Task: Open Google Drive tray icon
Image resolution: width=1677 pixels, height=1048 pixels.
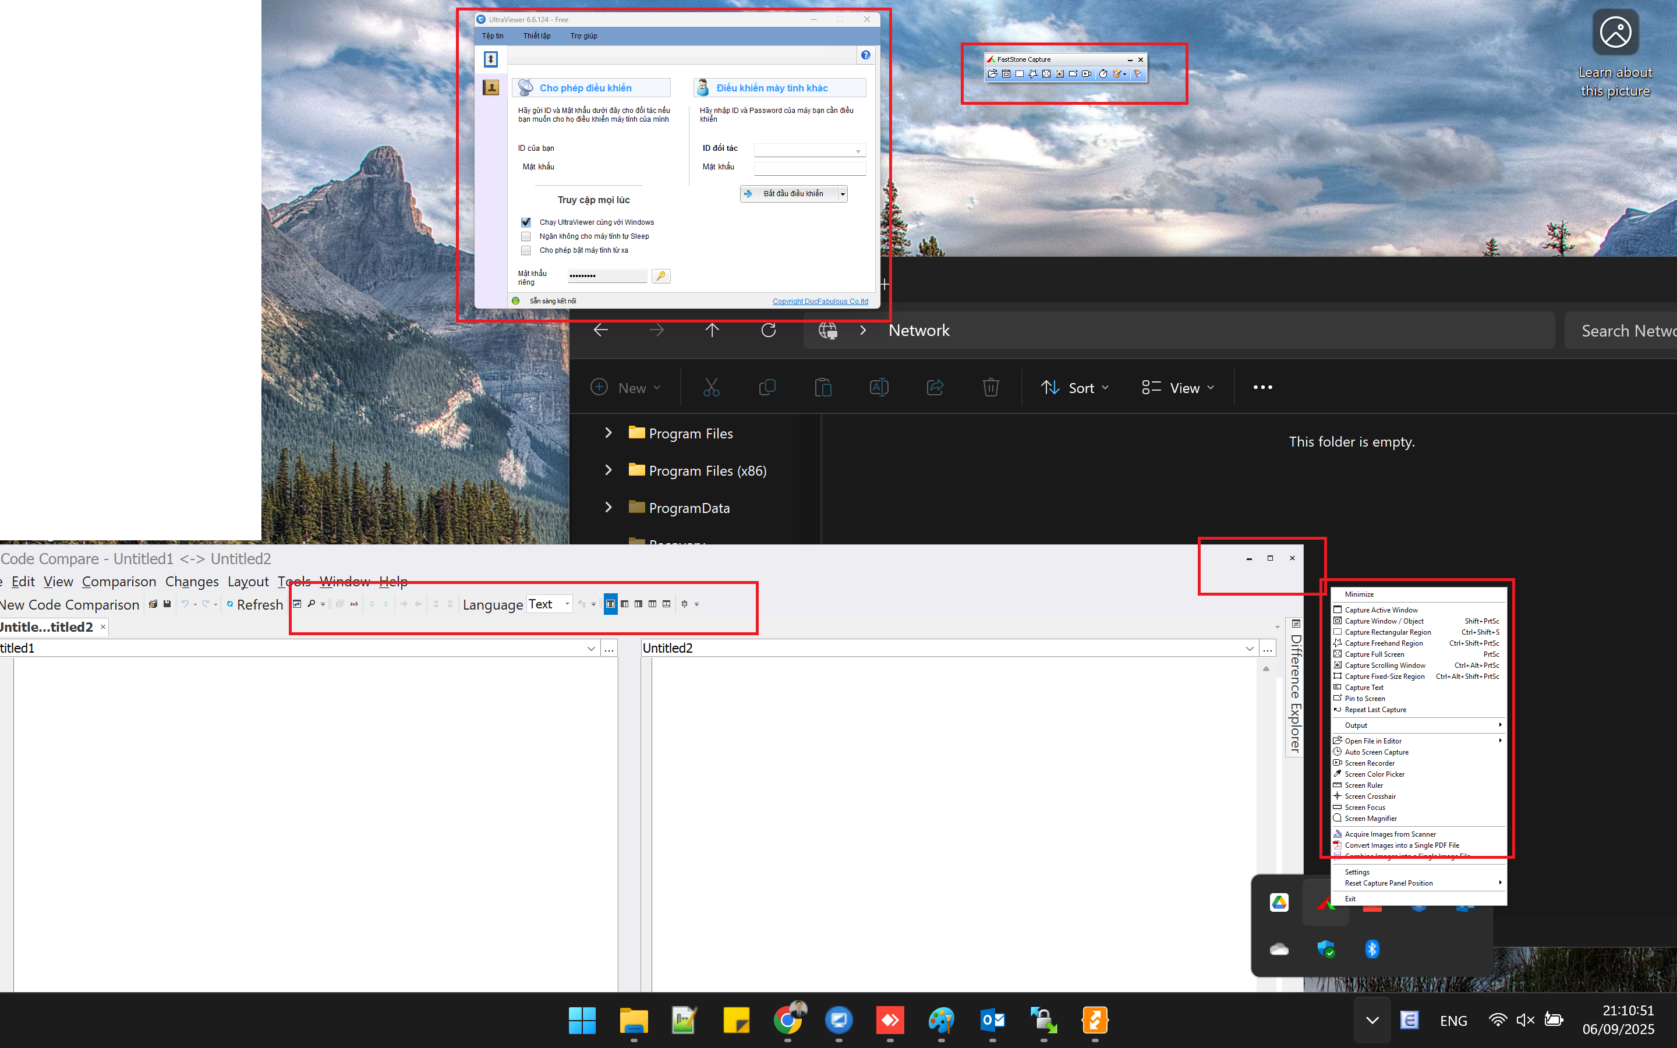Action: 1279,902
